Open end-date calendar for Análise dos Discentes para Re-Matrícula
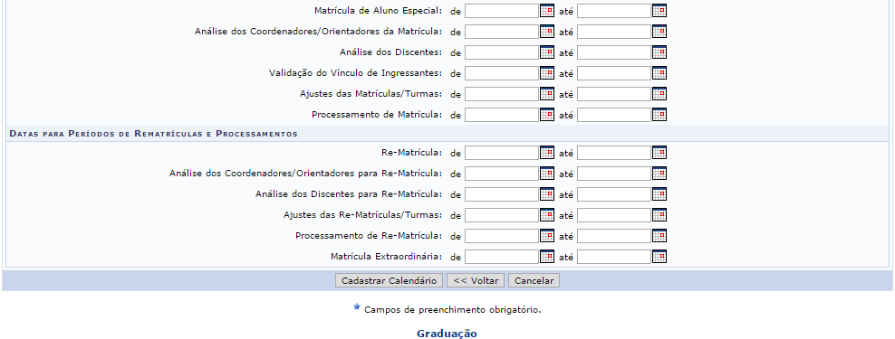 (659, 194)
